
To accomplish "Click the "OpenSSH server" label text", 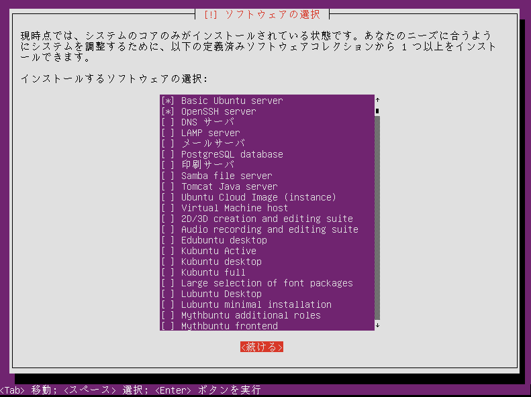I will [x=218, y=111].
